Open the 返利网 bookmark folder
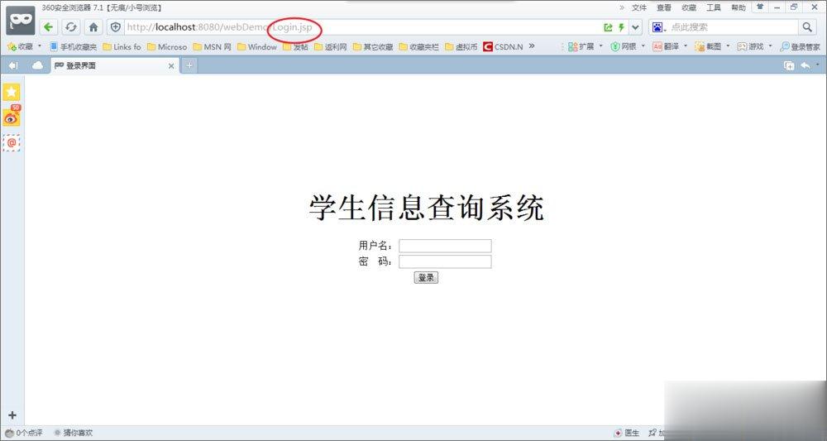This screenshot has width=827, height=441. pyautogui.click(x=330, y=46)
